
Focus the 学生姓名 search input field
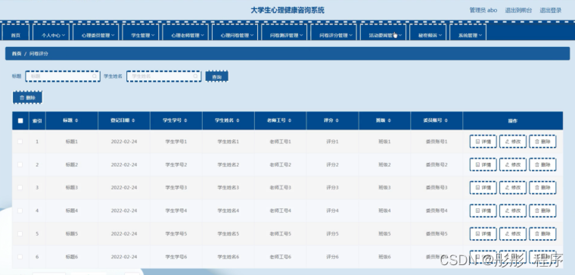click(164, 77)
